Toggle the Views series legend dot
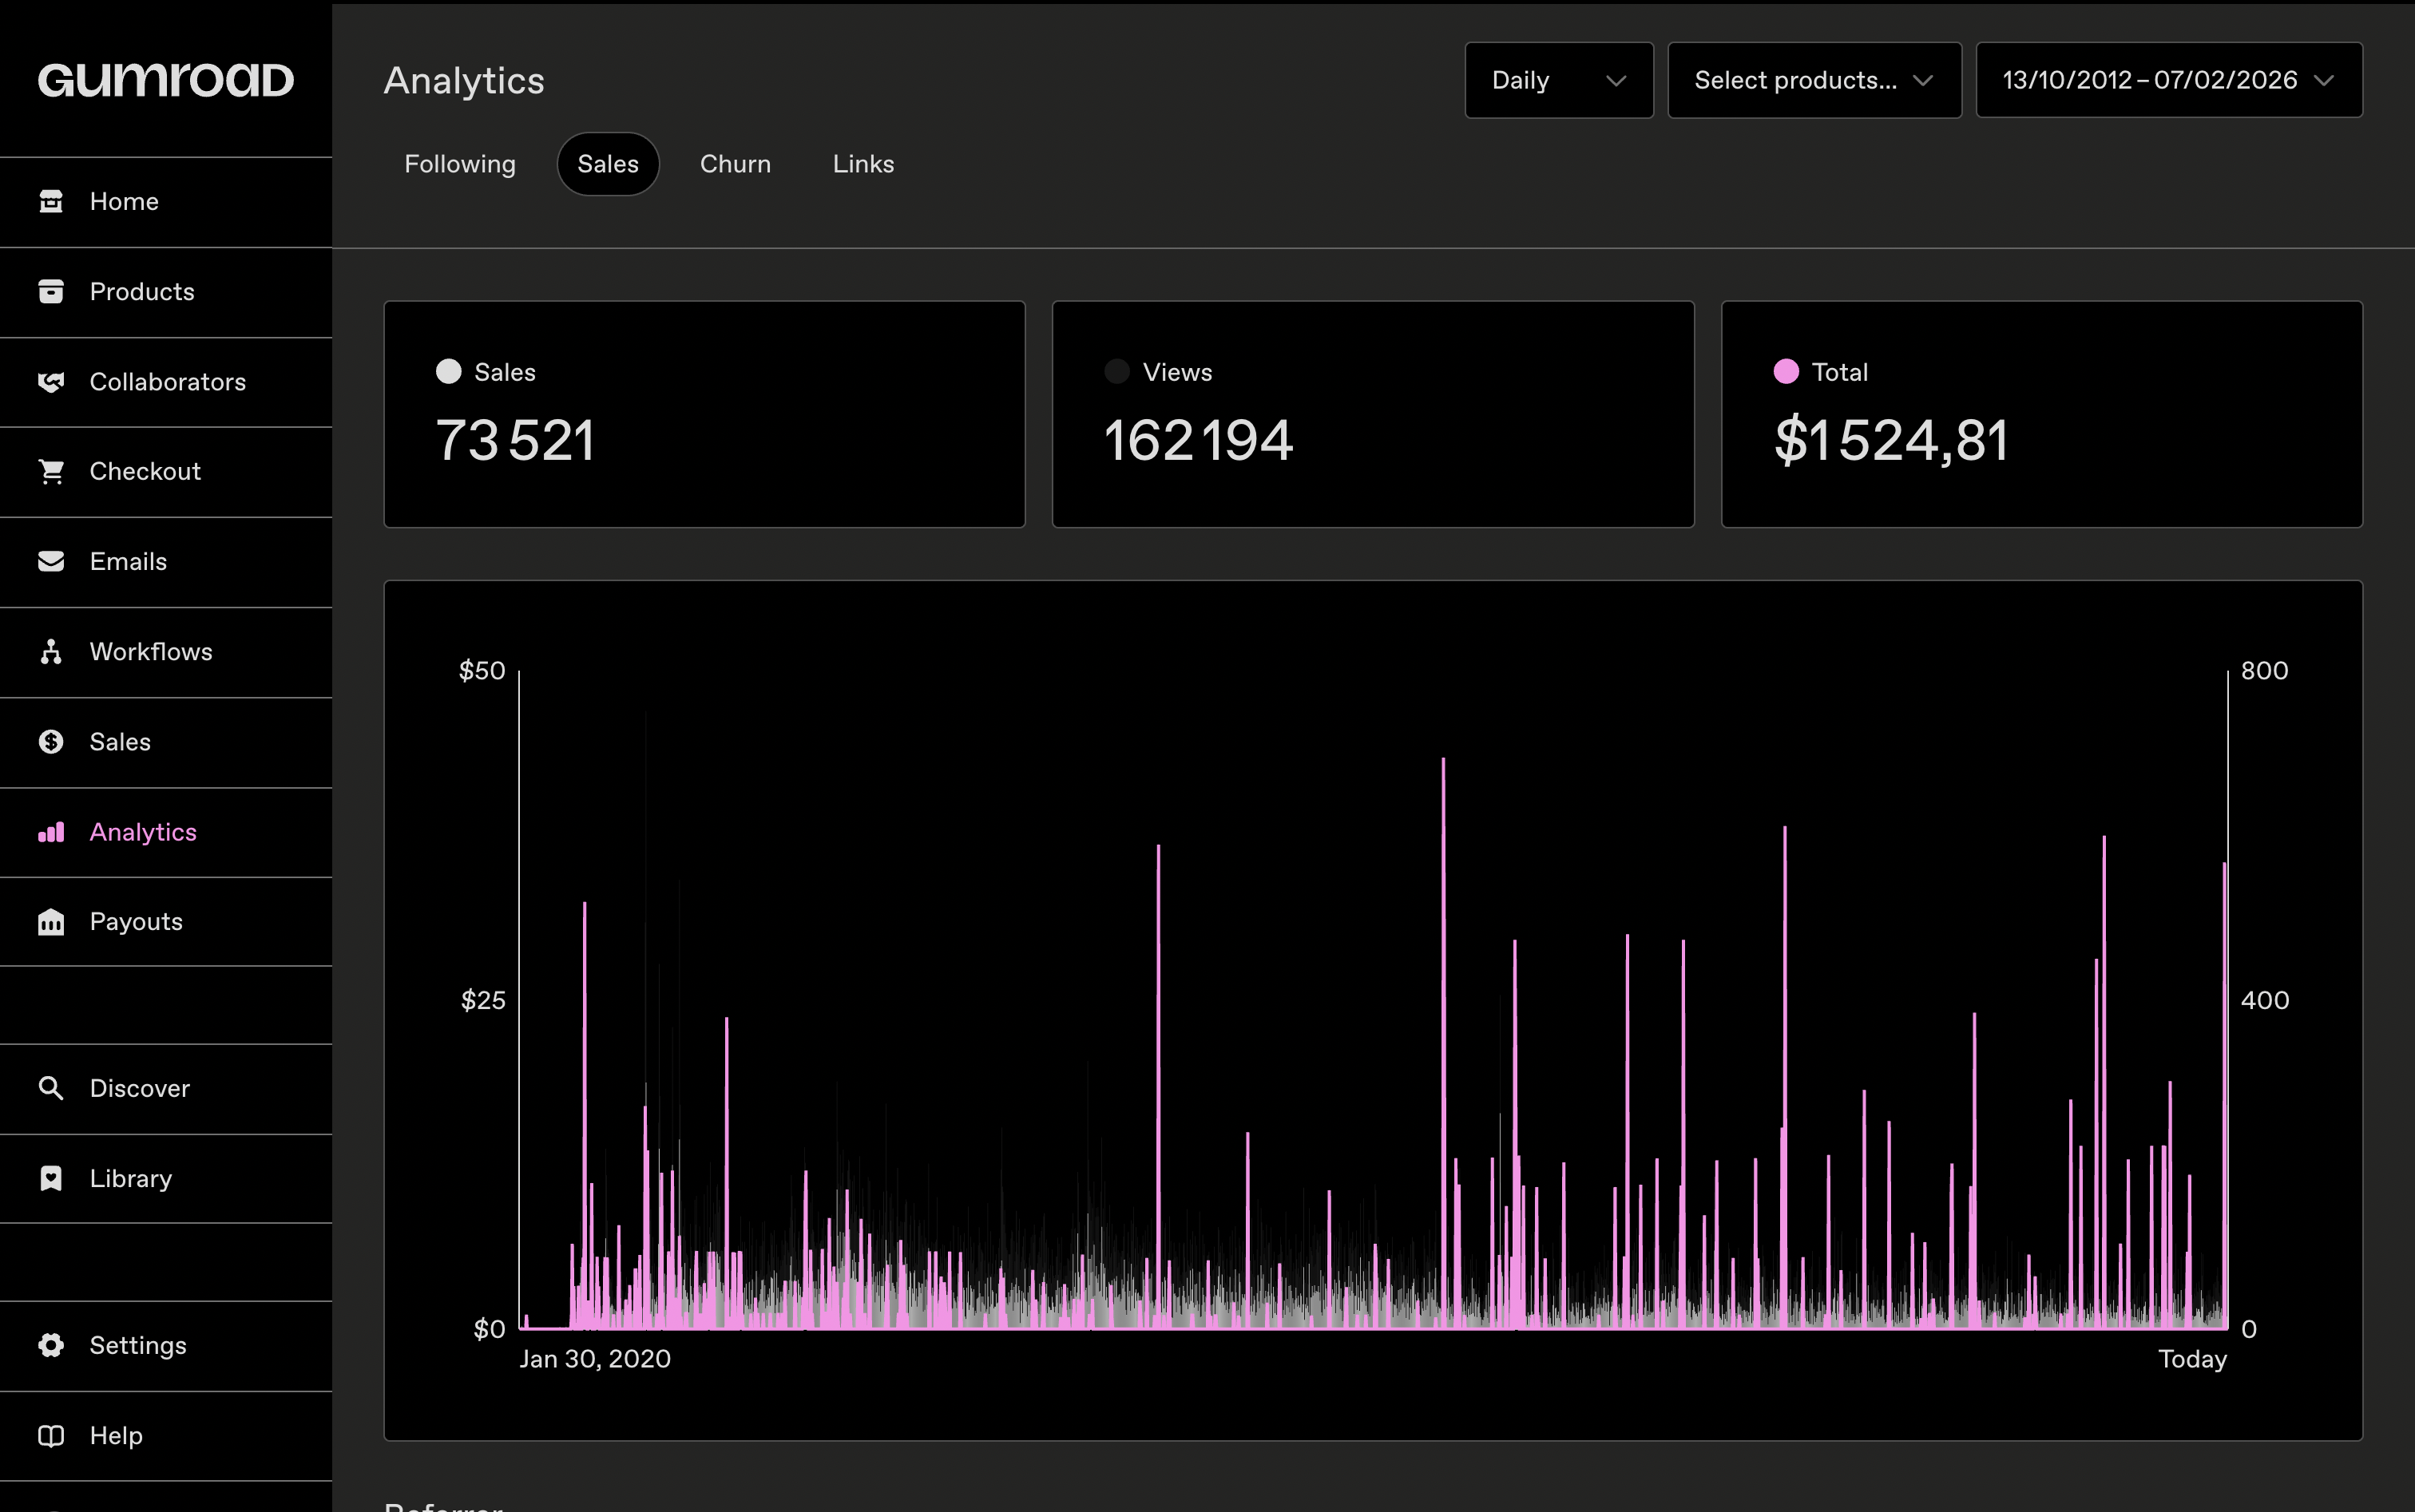The image size is (2415, 1512). click(x=1116, y=372)
